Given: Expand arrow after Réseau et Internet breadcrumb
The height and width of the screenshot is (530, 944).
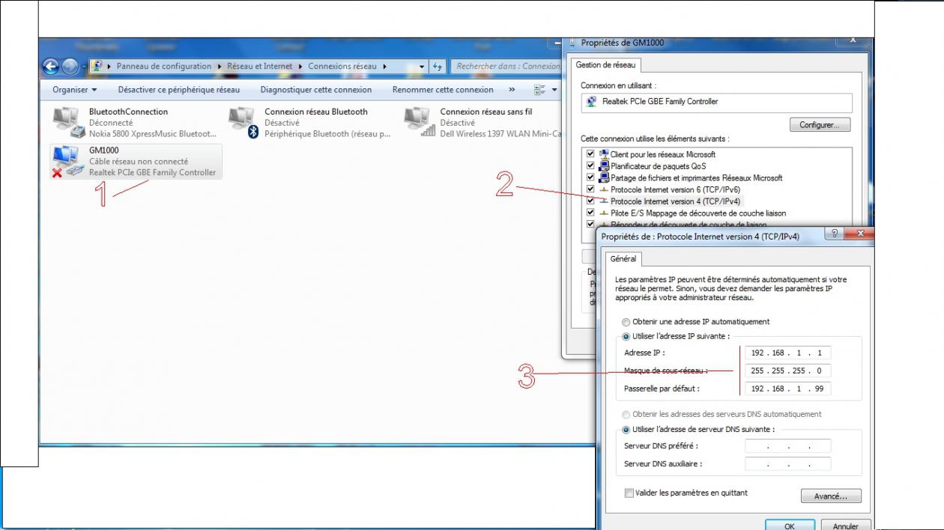Looking at the screenshot, I should tap(300, 67).
